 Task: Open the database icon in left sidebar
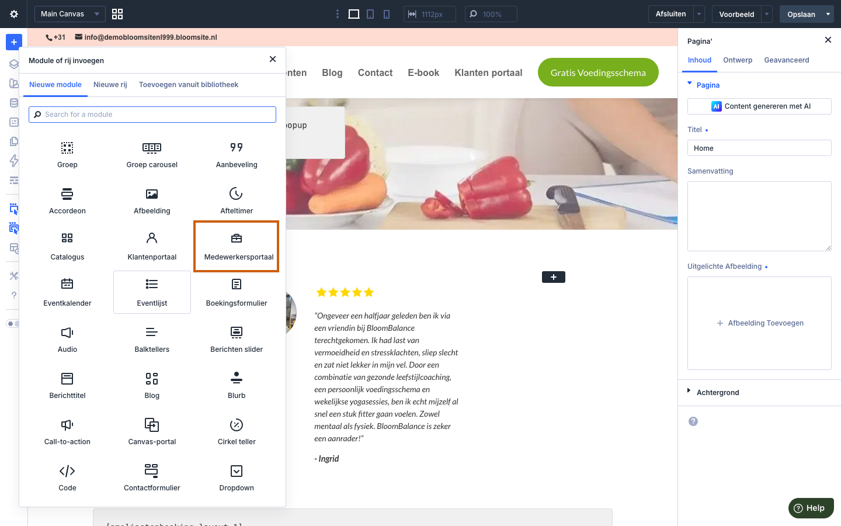coord(14,103)
